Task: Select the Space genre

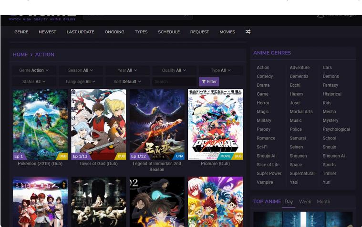Action: click(x=296, y=165)
